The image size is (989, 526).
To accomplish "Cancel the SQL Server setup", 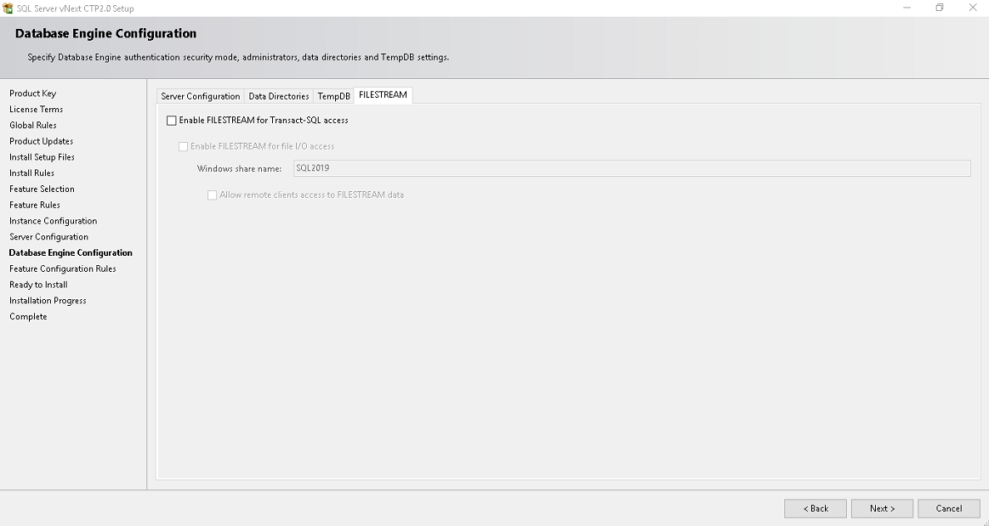I will 948,508.
